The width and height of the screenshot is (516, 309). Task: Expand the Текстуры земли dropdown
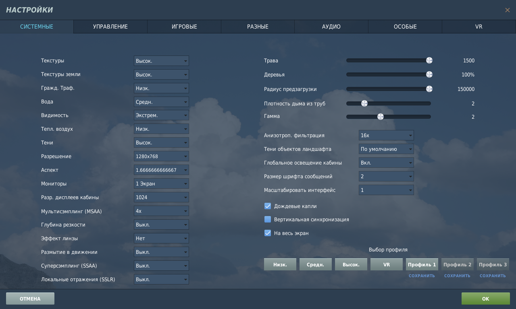tap(161, 74)
